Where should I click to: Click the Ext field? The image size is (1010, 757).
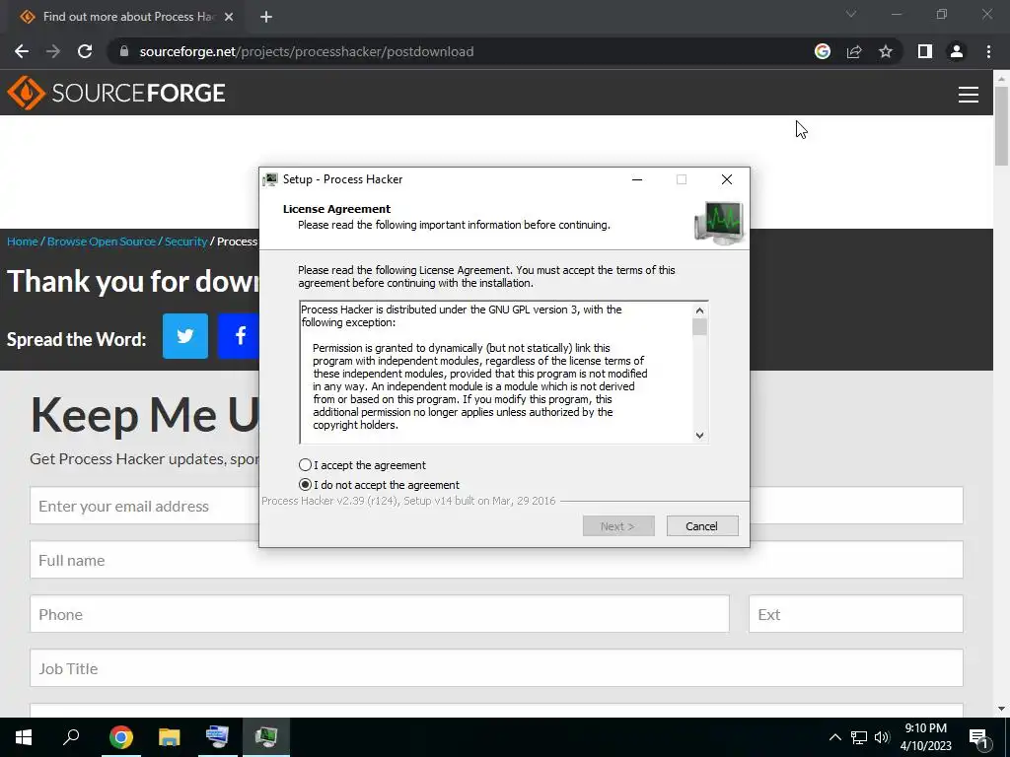pos(856,614)
